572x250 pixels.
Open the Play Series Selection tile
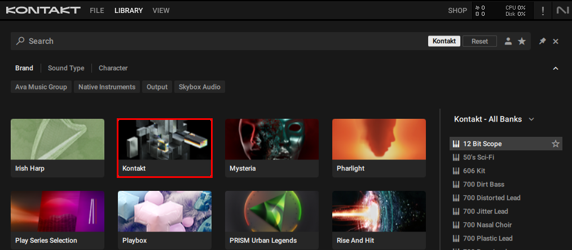pos(58,220)
